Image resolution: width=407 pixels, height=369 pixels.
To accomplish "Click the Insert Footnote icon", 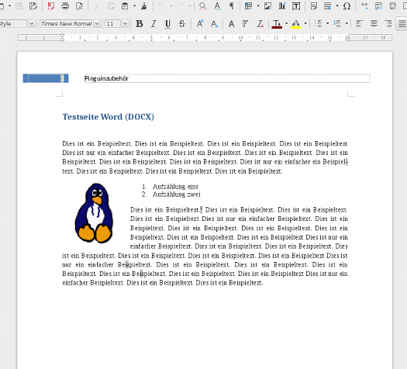I will point(379,5).
